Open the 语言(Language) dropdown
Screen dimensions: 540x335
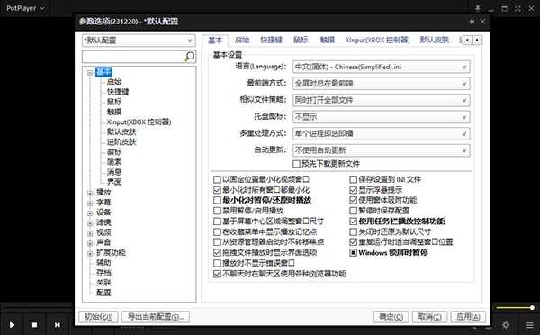coord(382,67)
